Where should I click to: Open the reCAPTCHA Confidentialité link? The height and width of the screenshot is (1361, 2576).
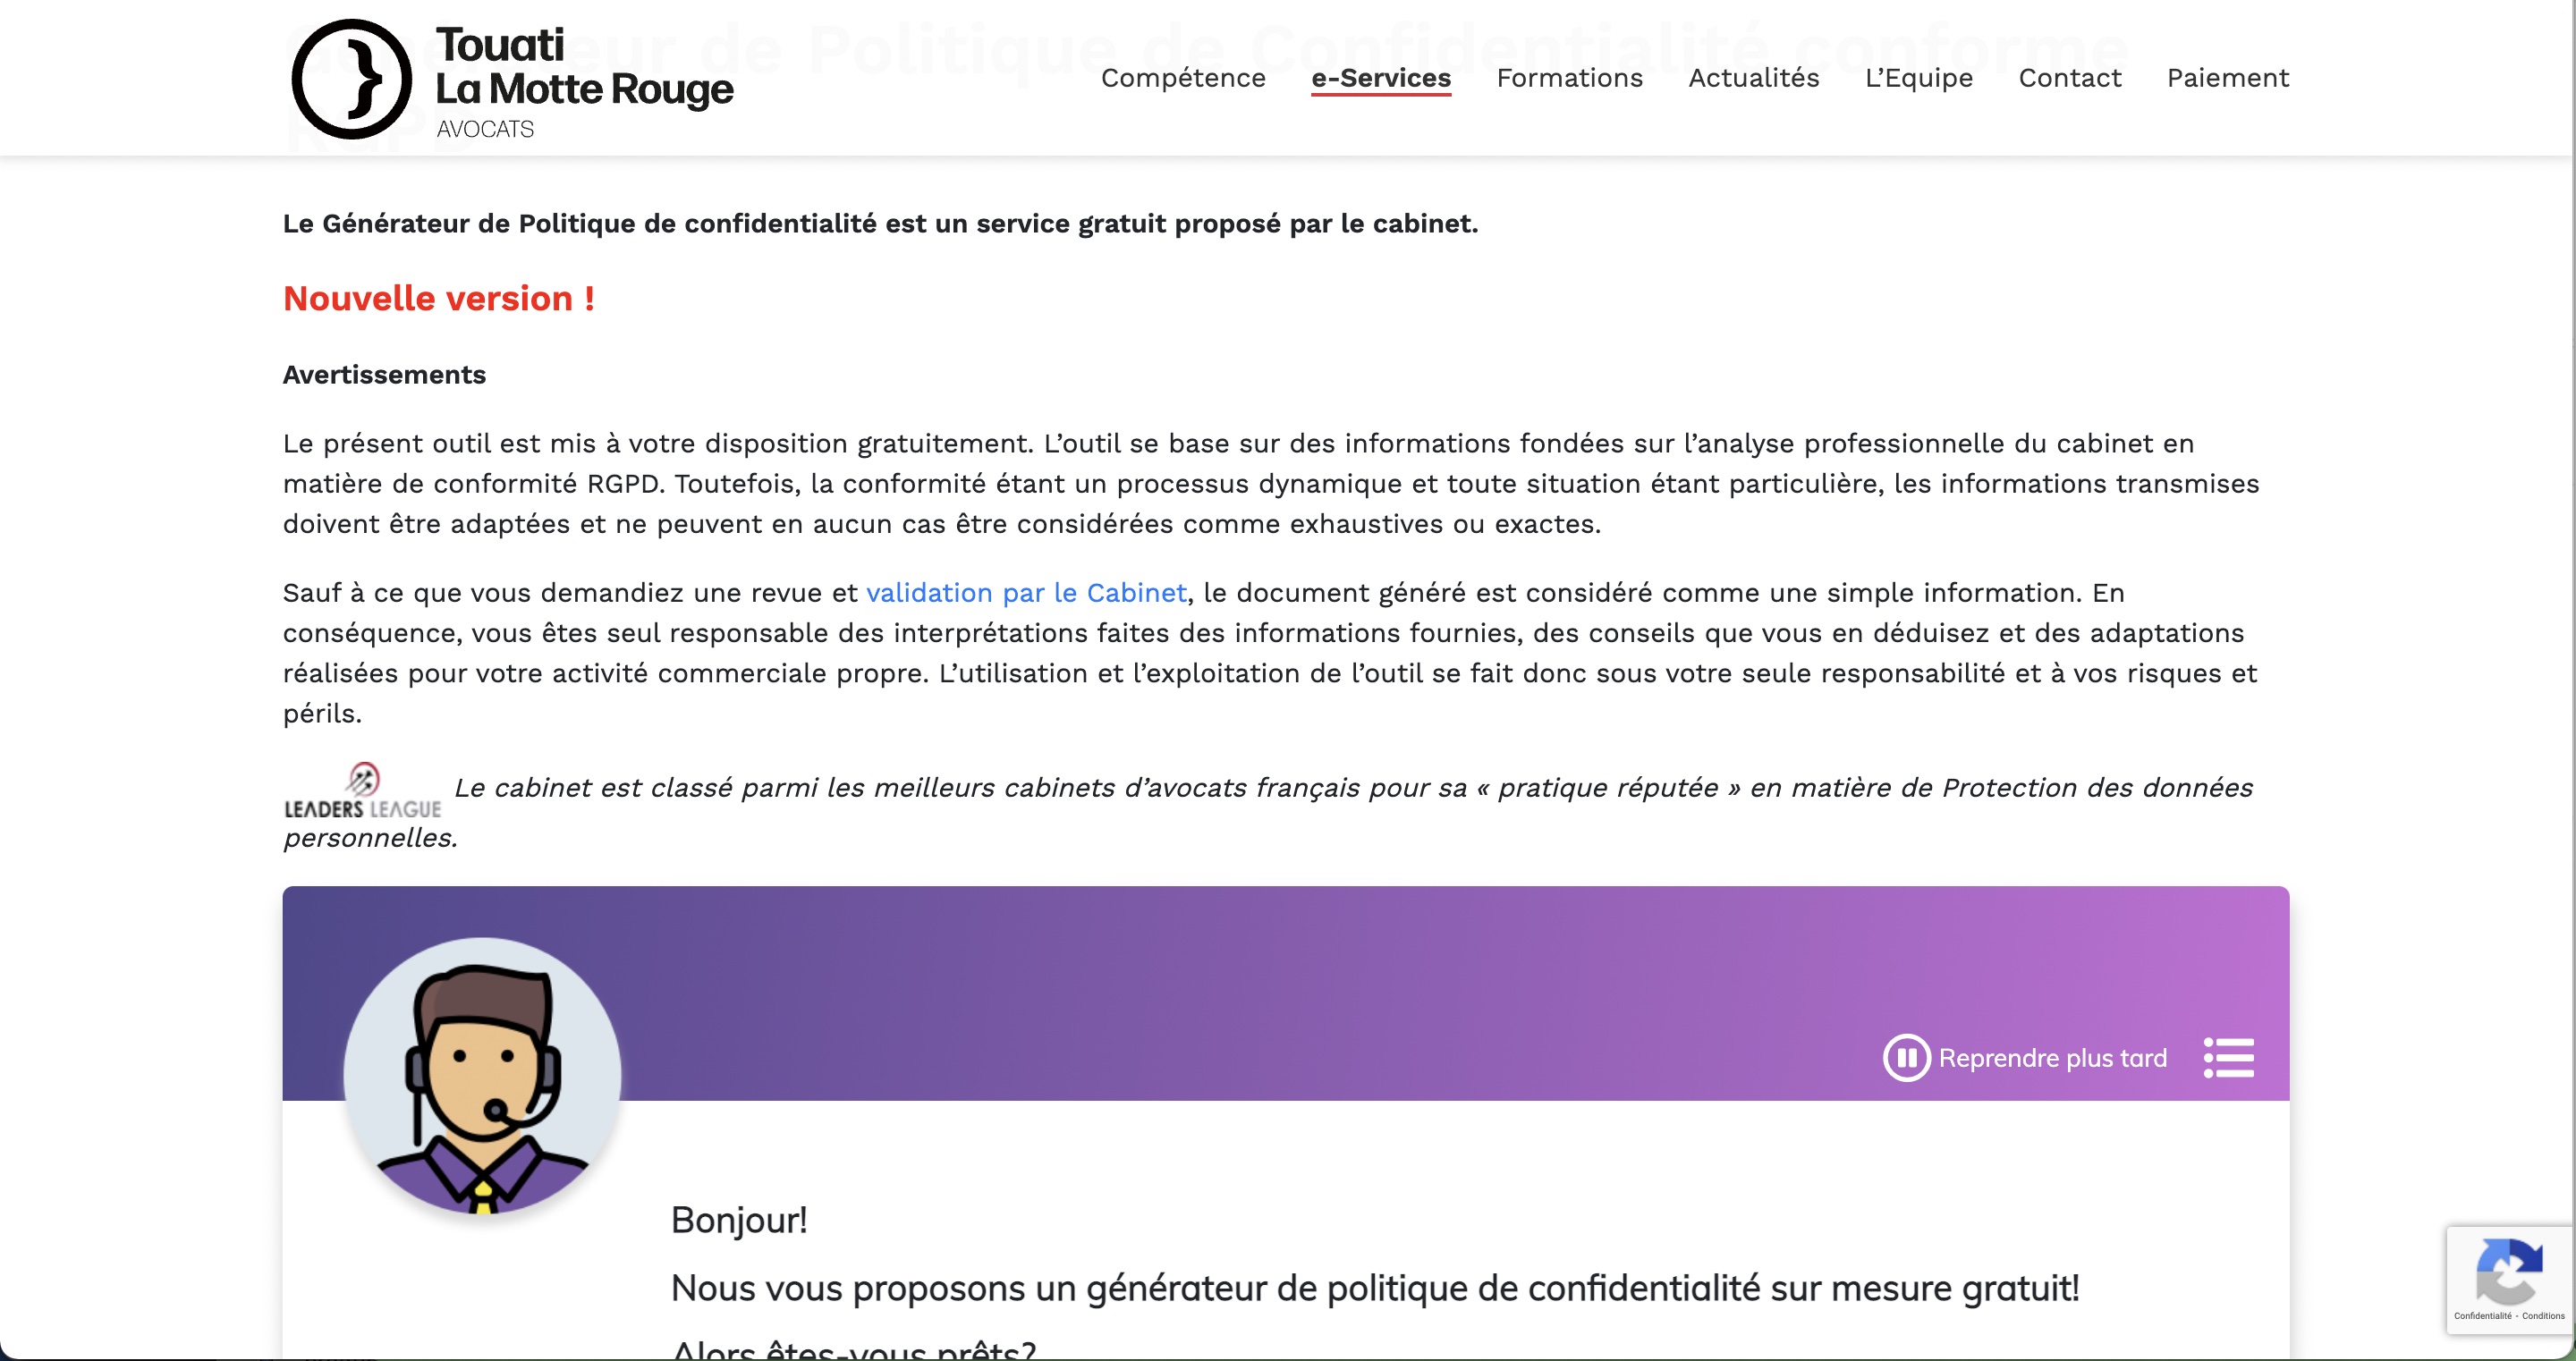(2482, 1316)
